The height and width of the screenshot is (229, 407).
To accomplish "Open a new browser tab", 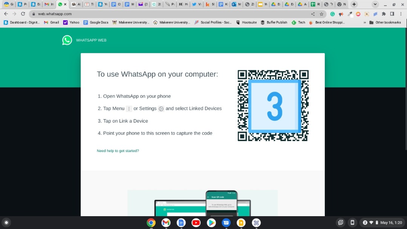I will click(x=354, y=4).
